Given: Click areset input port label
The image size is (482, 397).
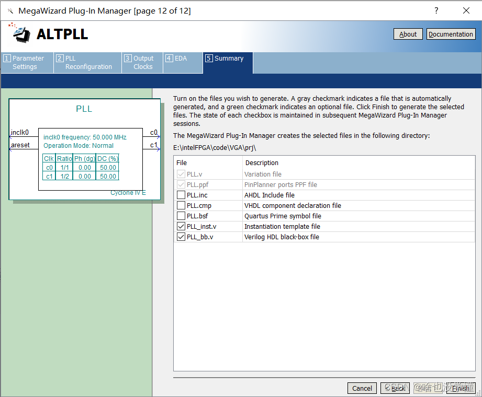Looking at the screenshot, I should [20, 145].
